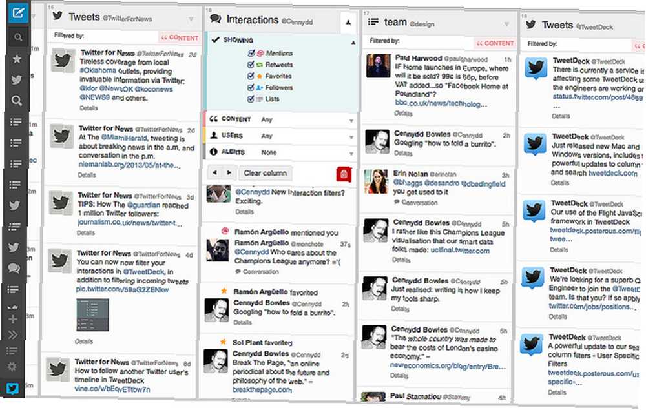Click Erin Nolan's avatar in team column
646x410 pixels.
376,181
